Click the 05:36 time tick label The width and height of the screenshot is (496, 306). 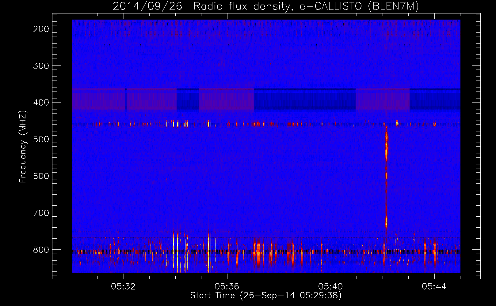pos(227,287)
